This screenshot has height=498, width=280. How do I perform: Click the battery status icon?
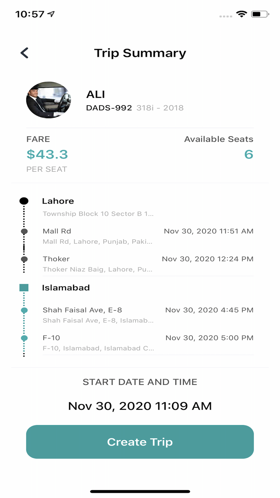point(260,14)
